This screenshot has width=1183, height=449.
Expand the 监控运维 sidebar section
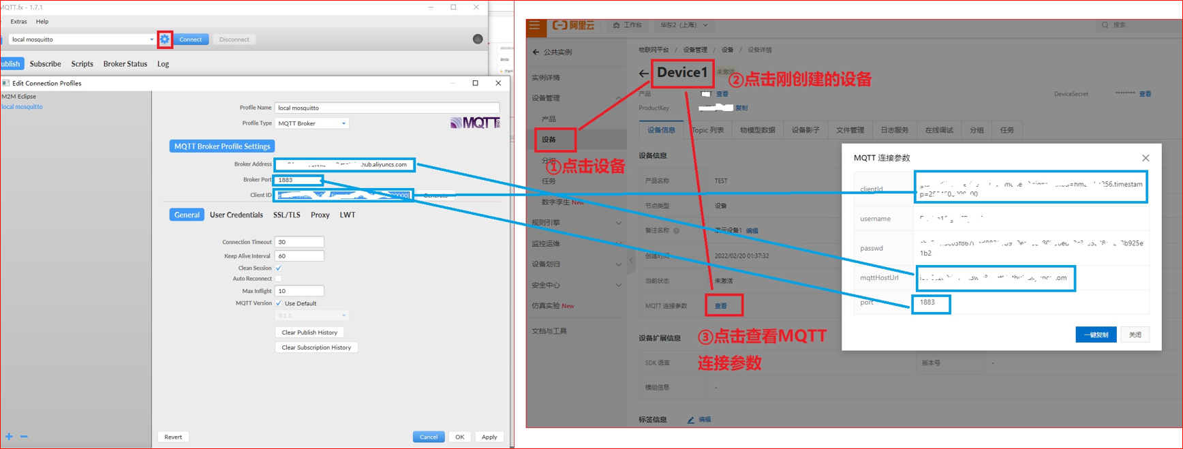click(x=618, y=243)
